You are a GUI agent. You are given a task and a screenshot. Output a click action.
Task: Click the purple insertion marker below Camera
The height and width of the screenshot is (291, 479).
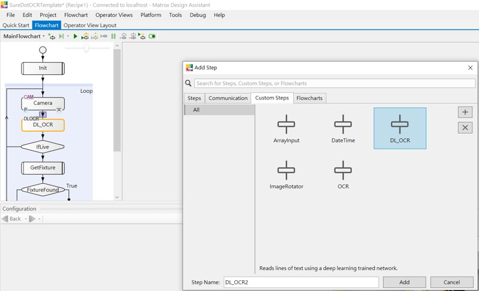click(43, 114)
